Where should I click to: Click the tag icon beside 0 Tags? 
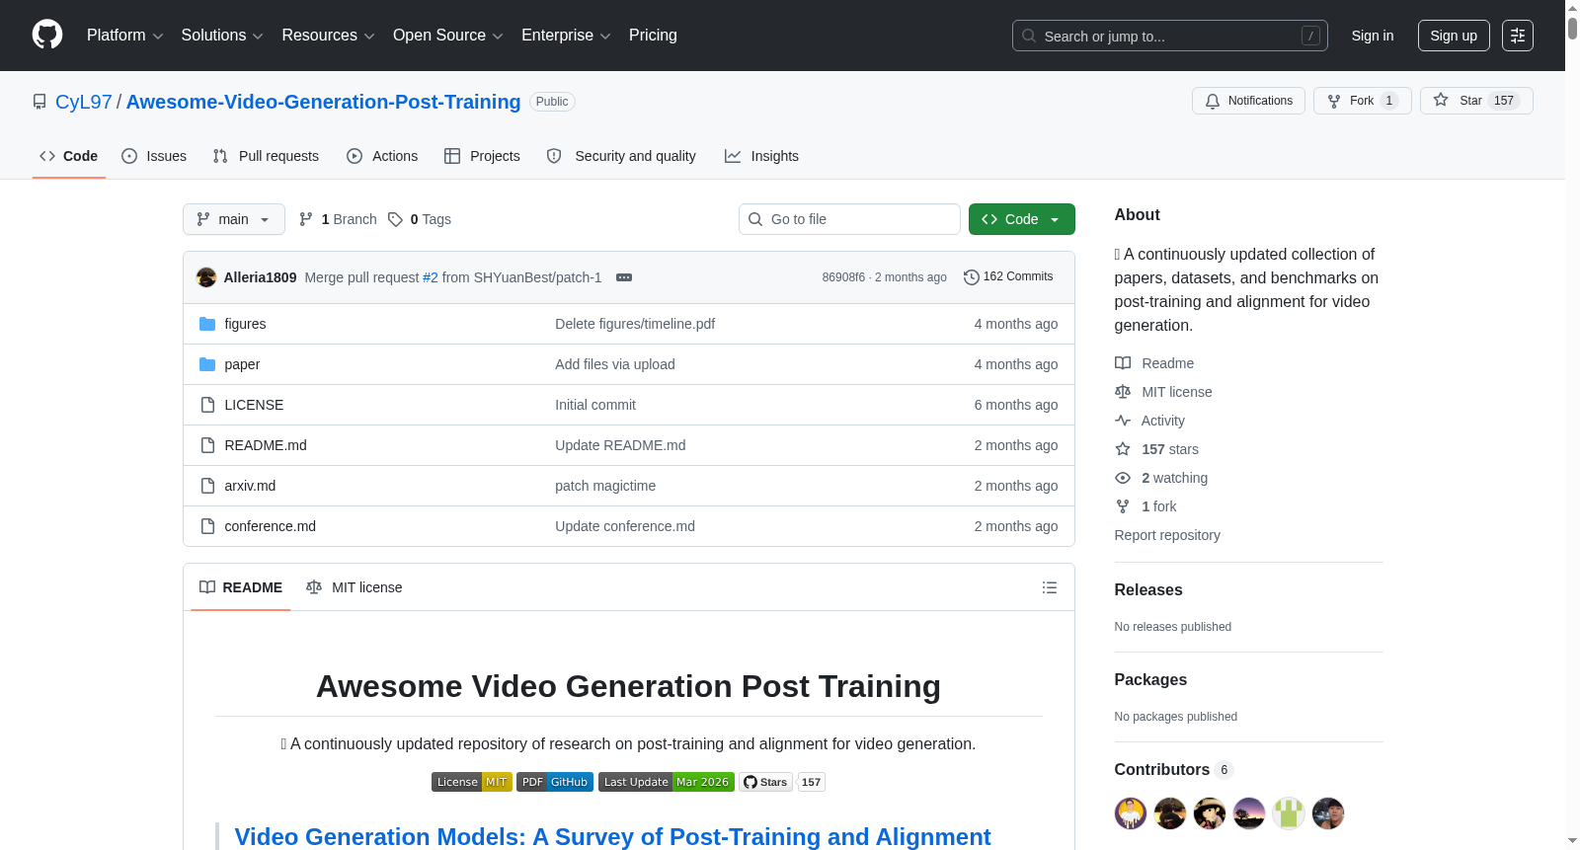395,219
